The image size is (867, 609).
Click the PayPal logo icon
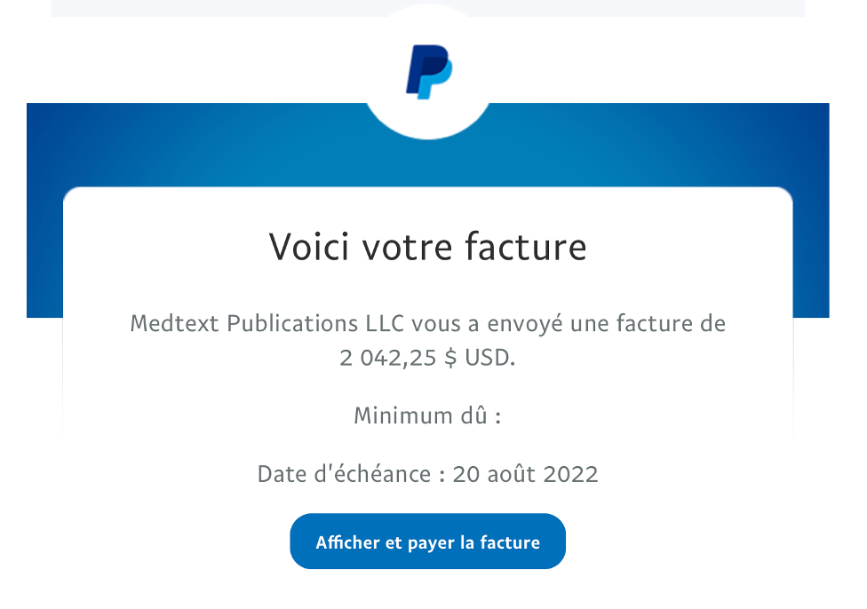pos(429,72)
